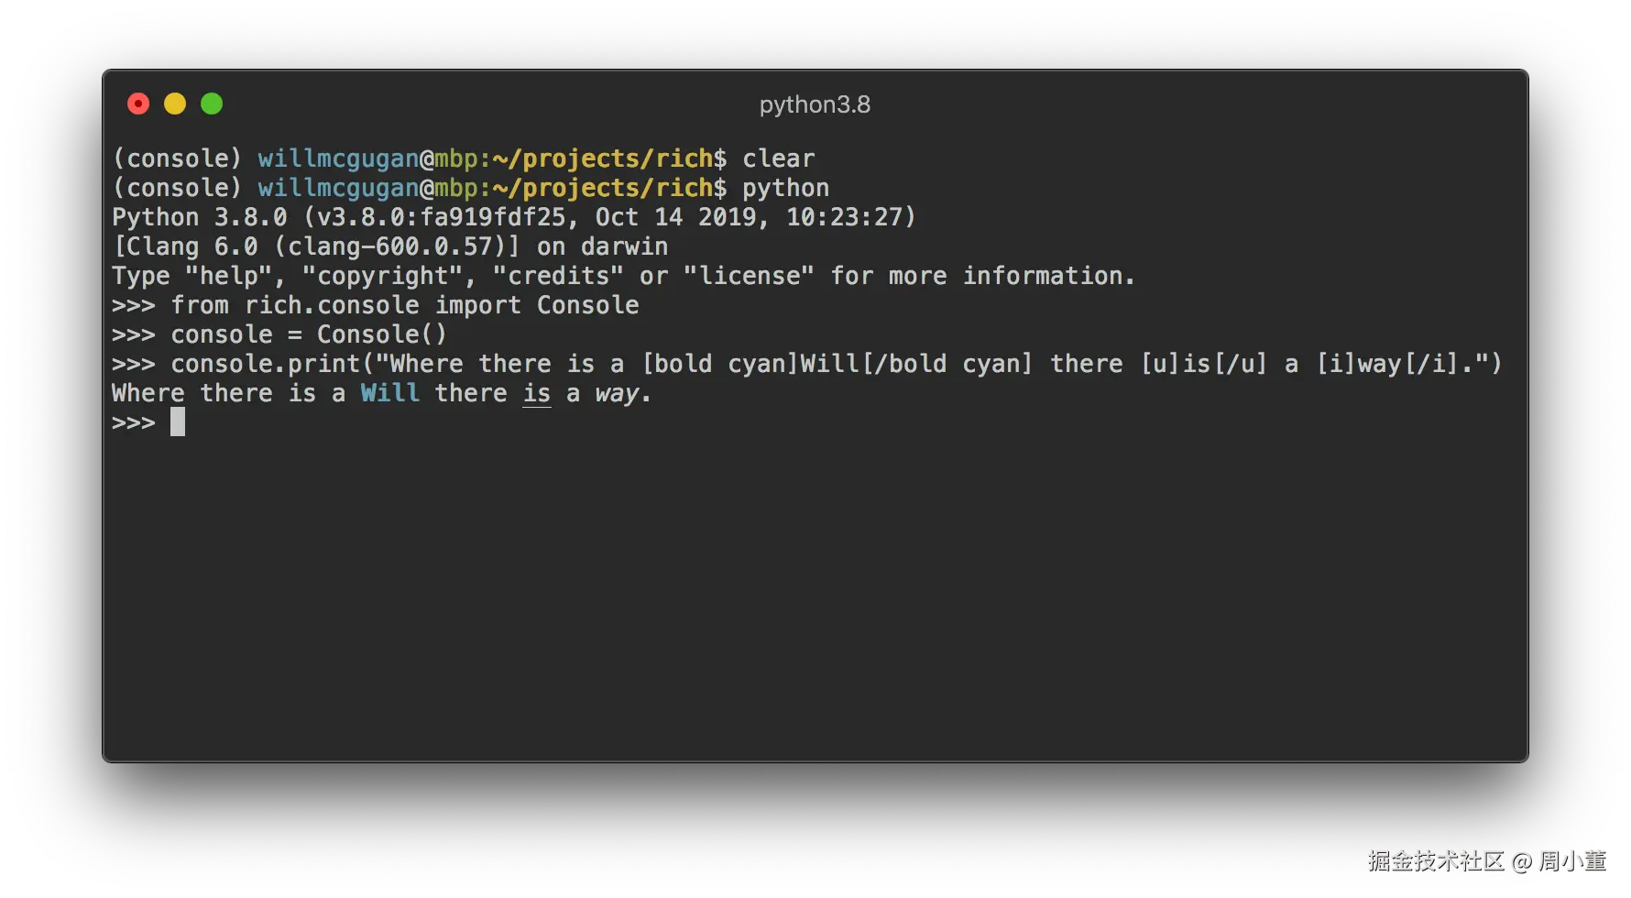Click the terminal cursor block at the prompt
This screenshot has height=898, width=1631.
click(178, 422)
